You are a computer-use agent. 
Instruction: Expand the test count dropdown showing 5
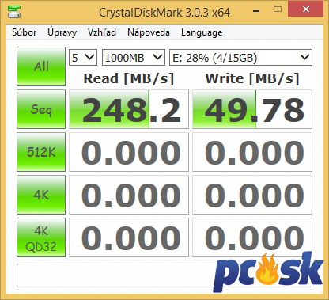83,57
